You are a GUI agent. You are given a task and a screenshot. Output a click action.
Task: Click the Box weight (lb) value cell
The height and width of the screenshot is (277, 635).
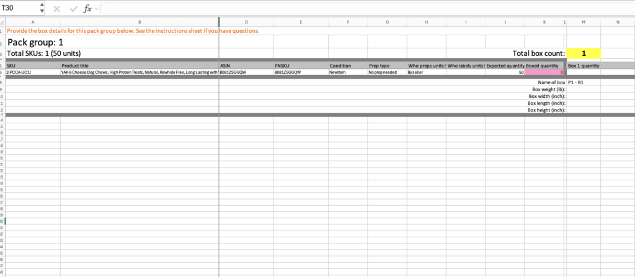click(x=583, y=89)
